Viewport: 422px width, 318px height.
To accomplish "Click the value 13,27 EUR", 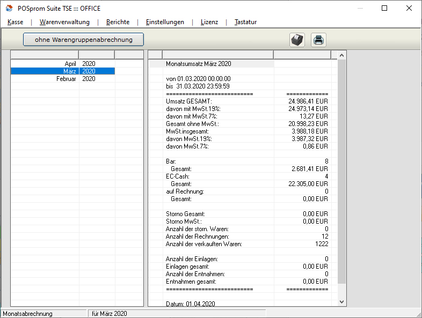I will [x=314, y=116].
